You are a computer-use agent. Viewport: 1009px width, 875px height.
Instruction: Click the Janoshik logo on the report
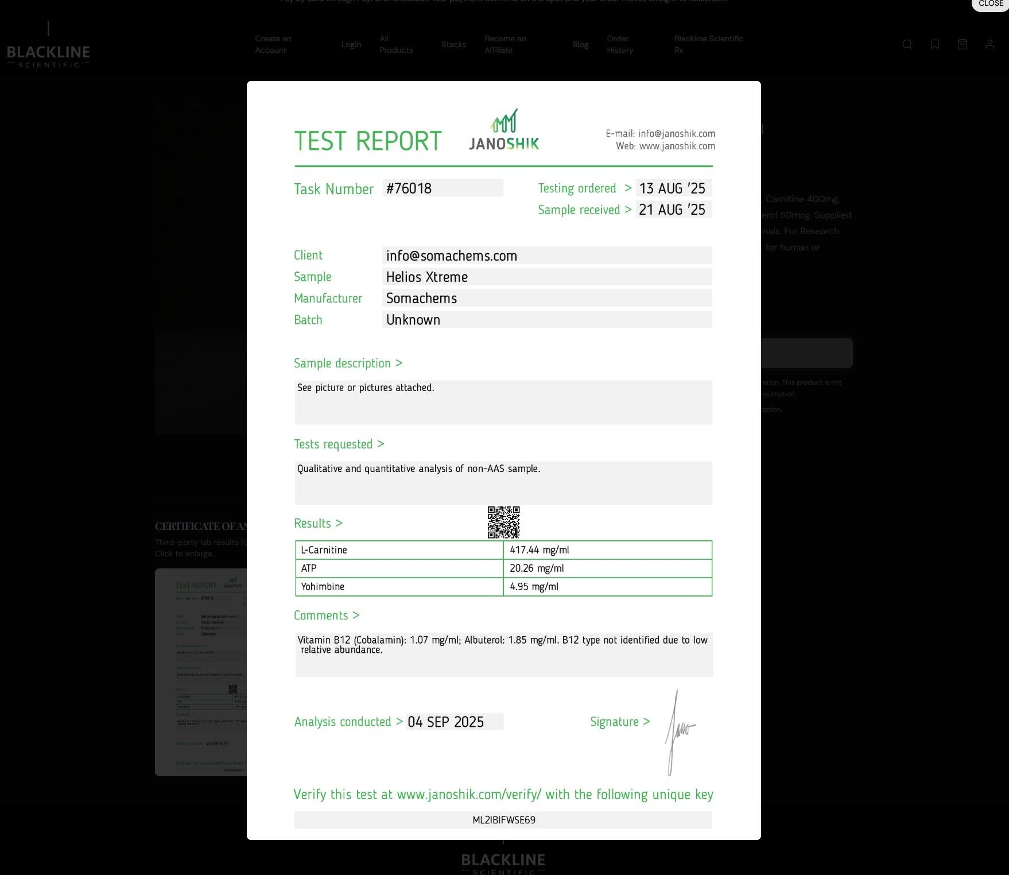pos(504,130)
